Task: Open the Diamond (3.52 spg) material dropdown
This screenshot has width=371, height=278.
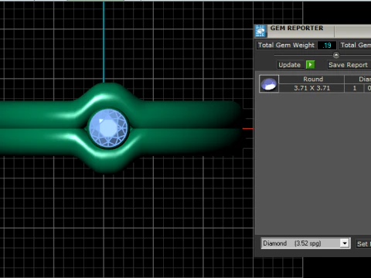Action: click(x=305, y=243)
